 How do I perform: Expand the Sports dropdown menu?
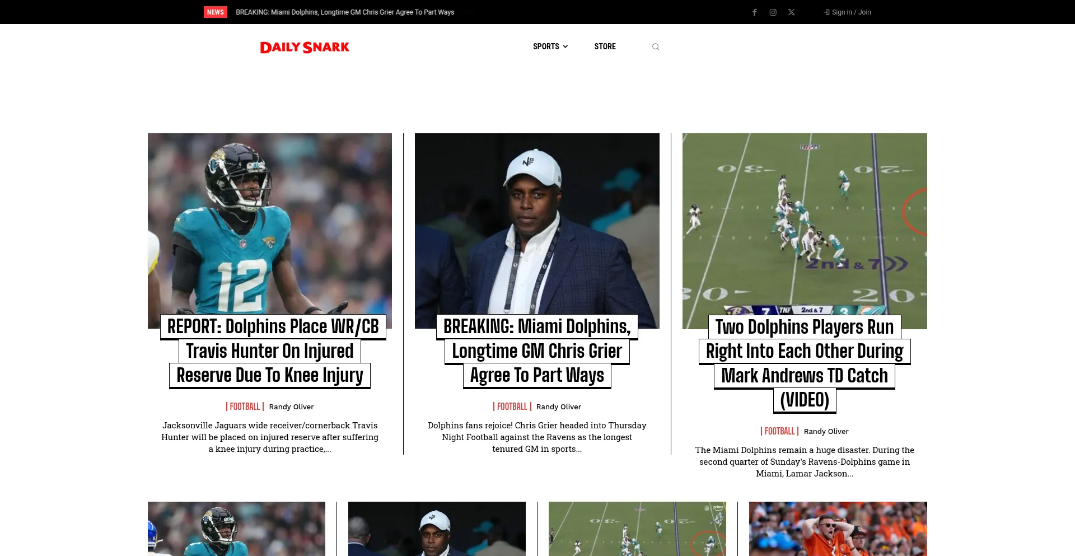click(550, 46)
